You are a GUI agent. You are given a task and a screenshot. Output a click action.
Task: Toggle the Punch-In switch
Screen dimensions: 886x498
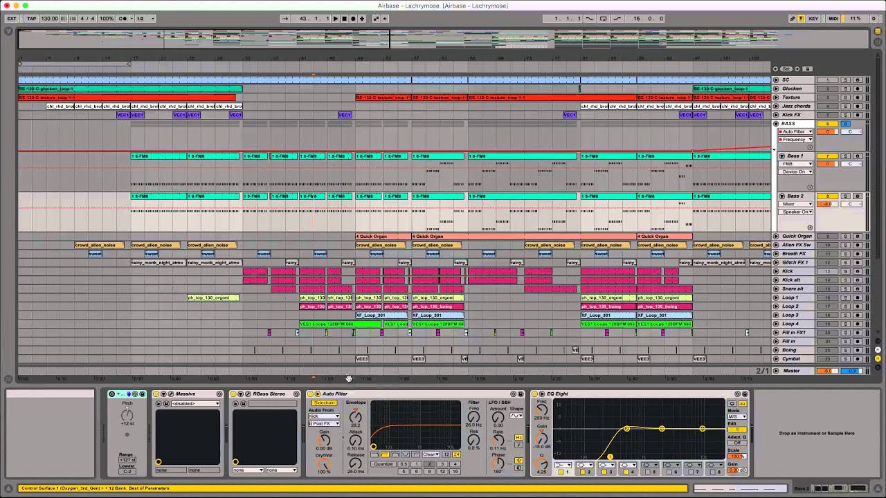click(x=590, y=19)
